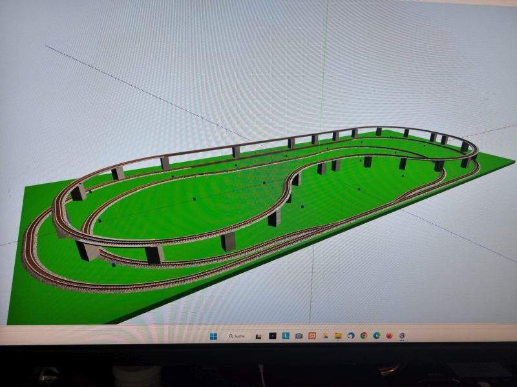
Task: Click the Suche search box in taskbar
Action: pyautogui.click(x=236, y=336)
